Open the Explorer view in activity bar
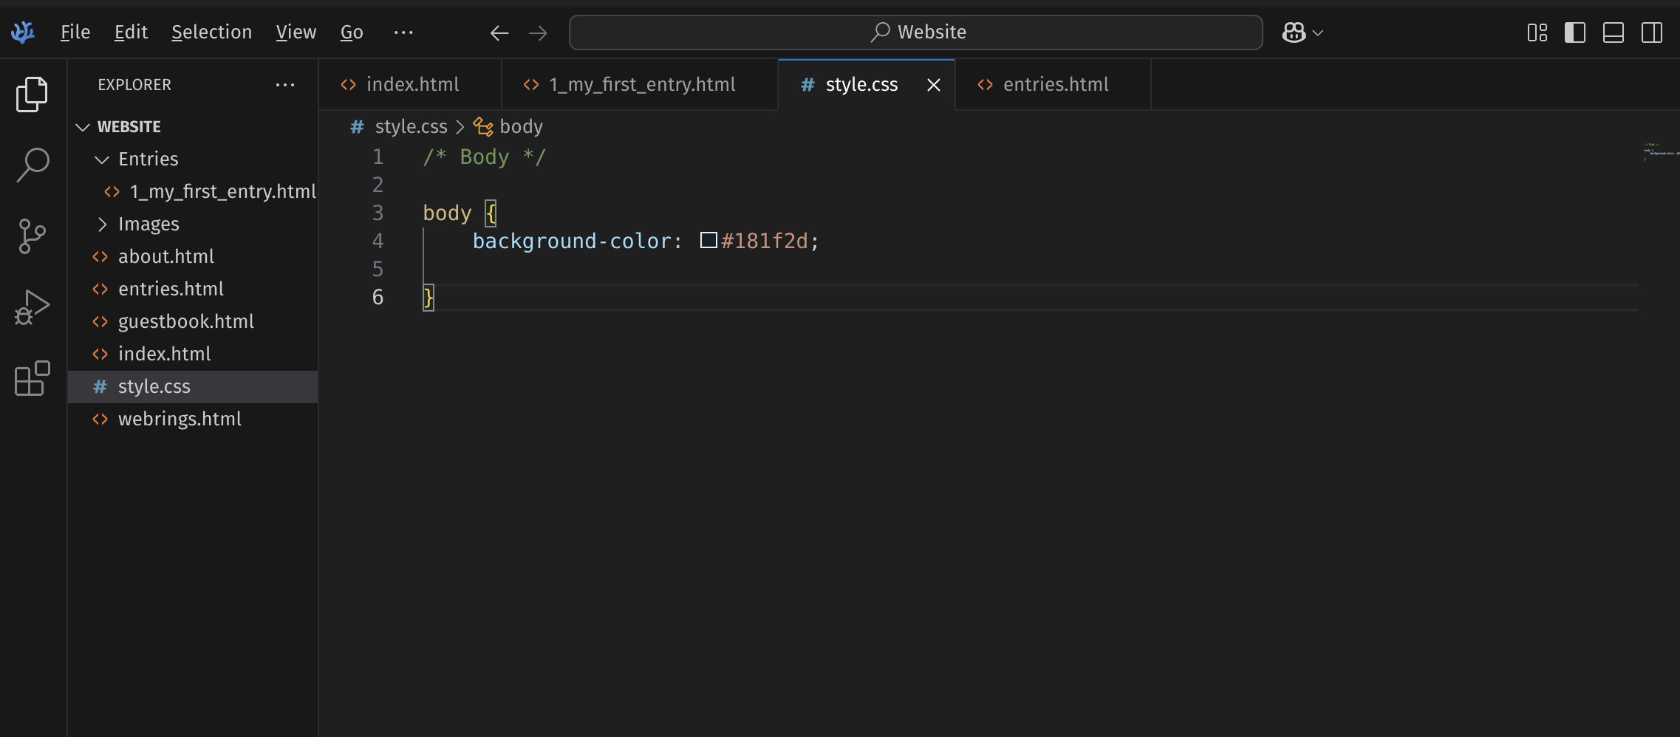Screen dimensions: 1680x737 pyautogui.click(x=32, y=94)
